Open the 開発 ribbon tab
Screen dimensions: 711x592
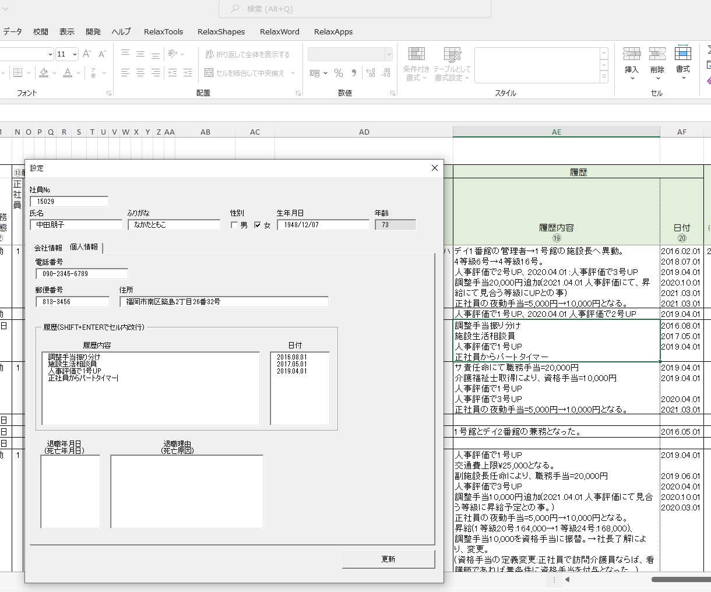pyautogui.click(x=93, y=31)
